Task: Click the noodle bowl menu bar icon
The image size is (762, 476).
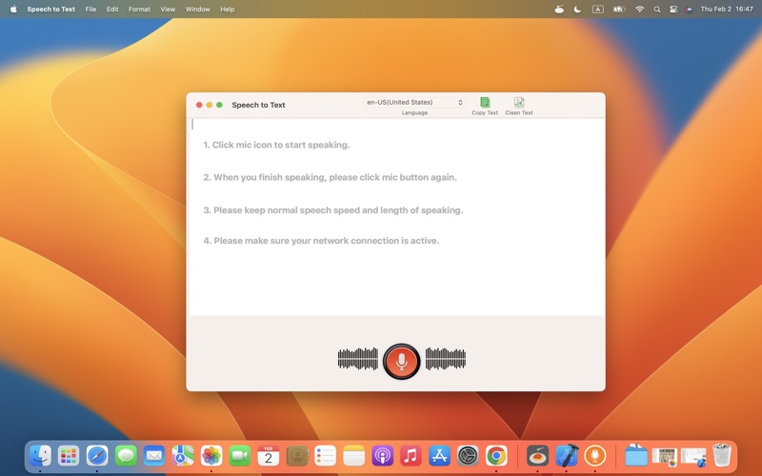Action: pos(559,10)
